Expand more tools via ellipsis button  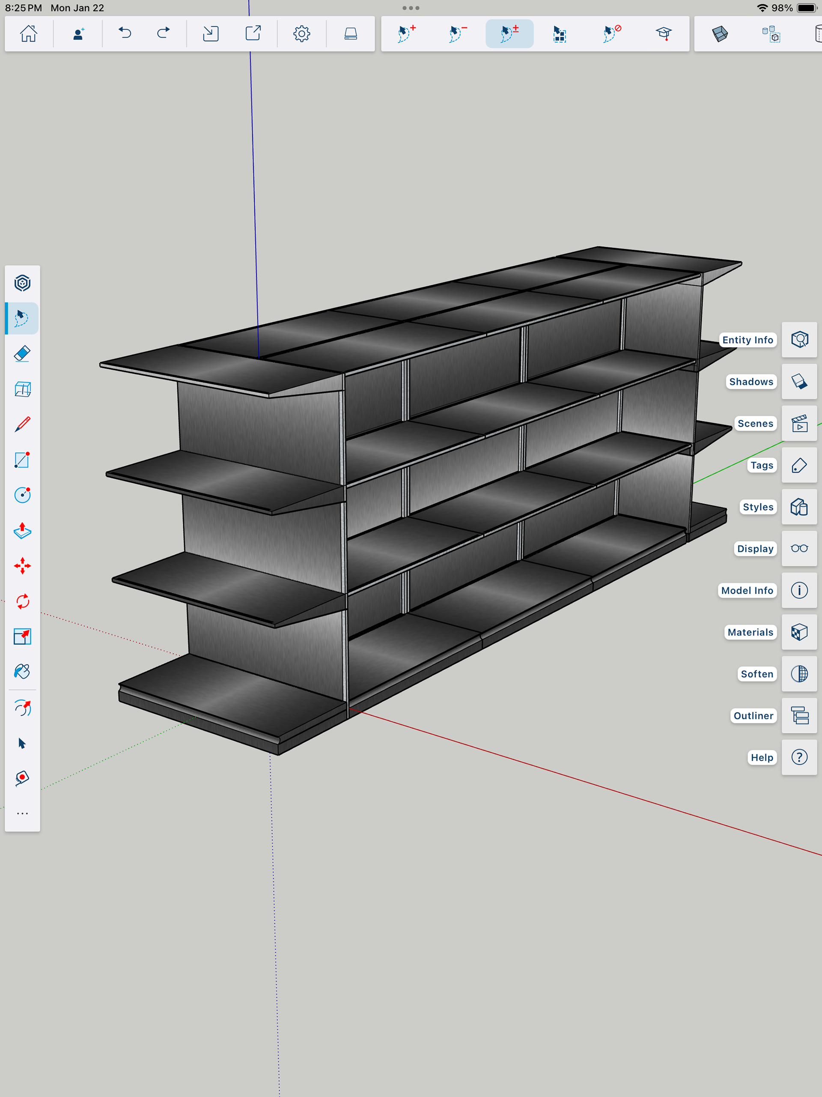click(22, 813)
